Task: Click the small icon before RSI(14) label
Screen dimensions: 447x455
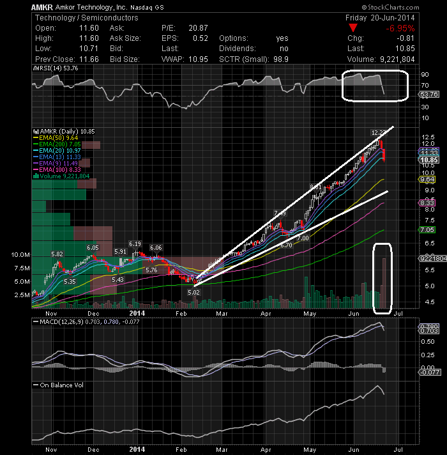Action: (36, 68)
